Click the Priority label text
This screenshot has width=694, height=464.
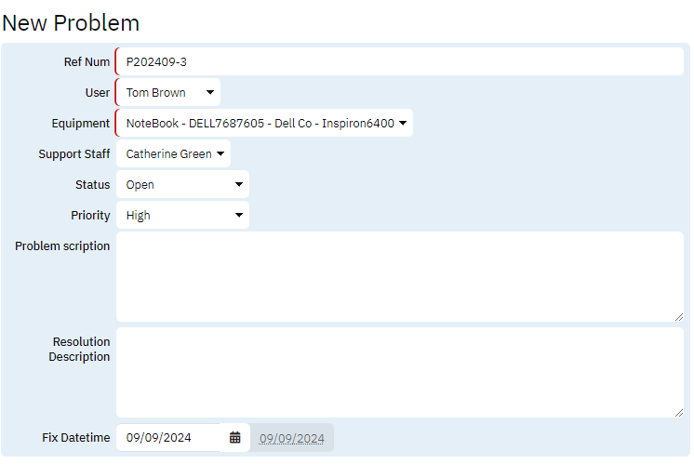click(90, 216)
